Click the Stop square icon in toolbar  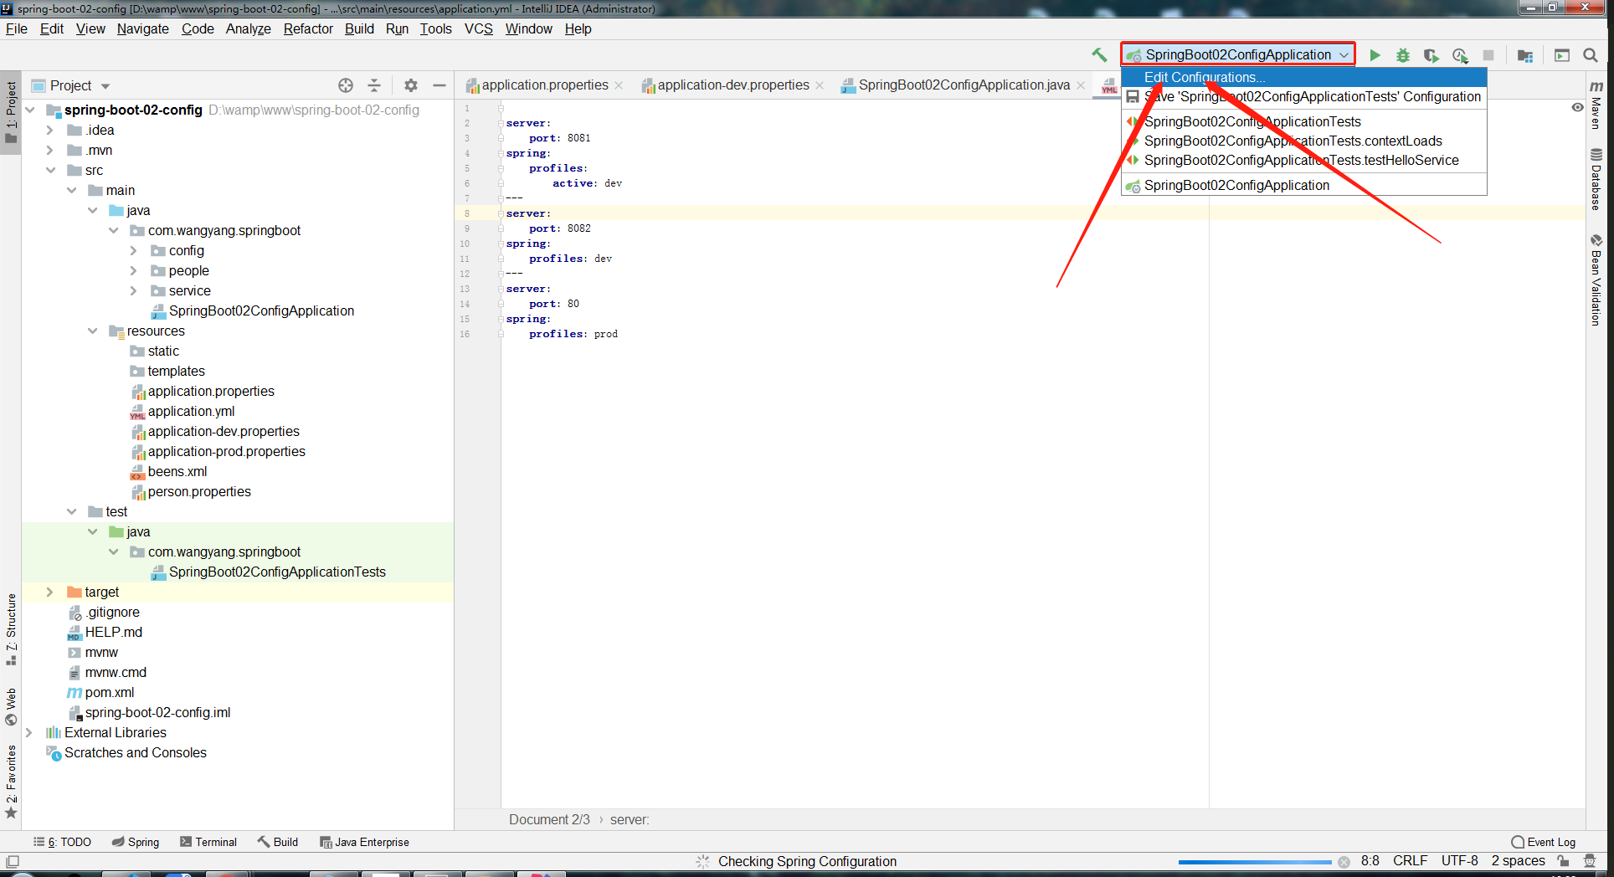point(1488,55)
